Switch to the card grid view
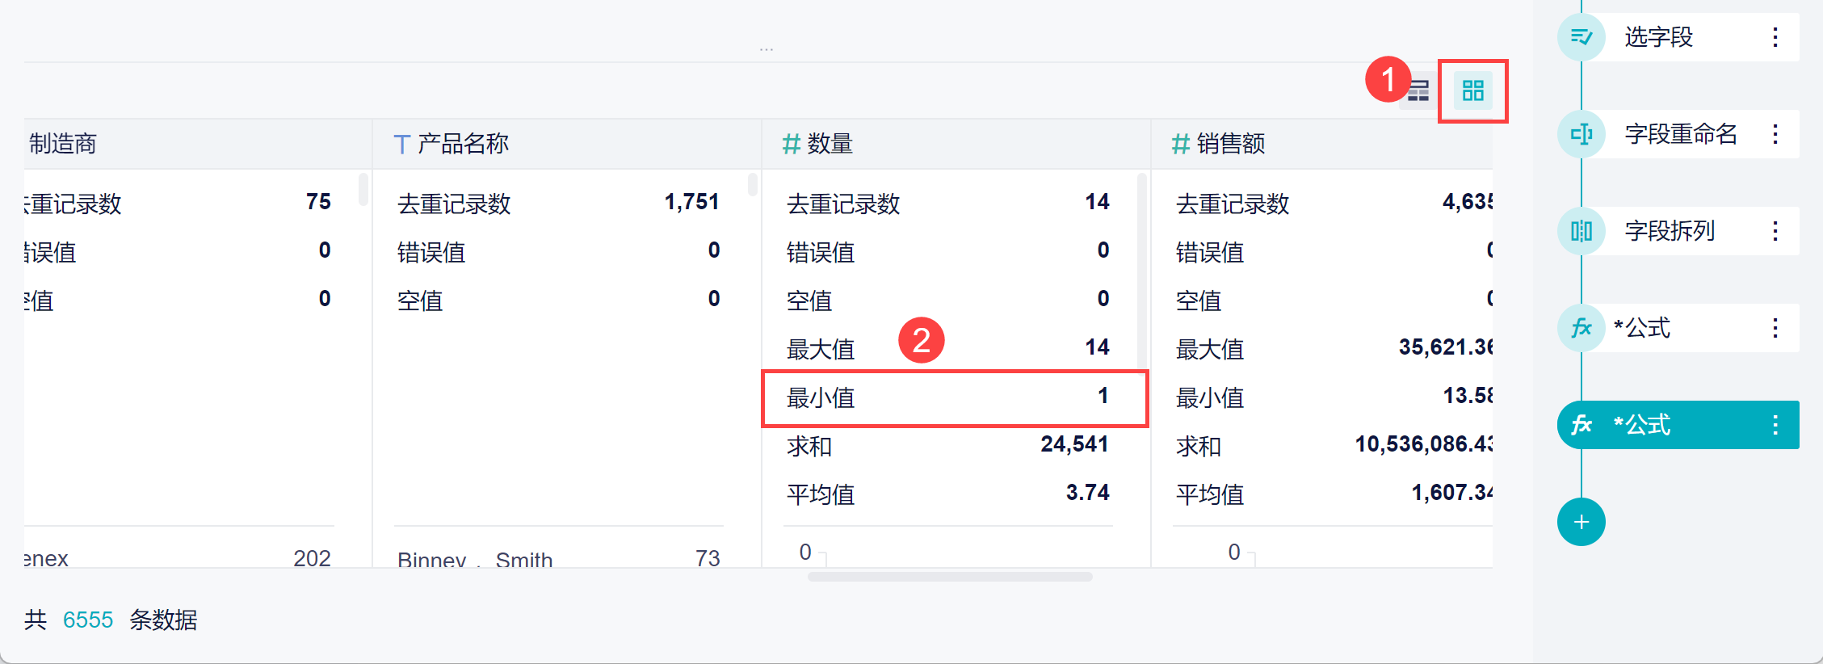This screenshot has width=1823, height=664. coord(1472,90)
